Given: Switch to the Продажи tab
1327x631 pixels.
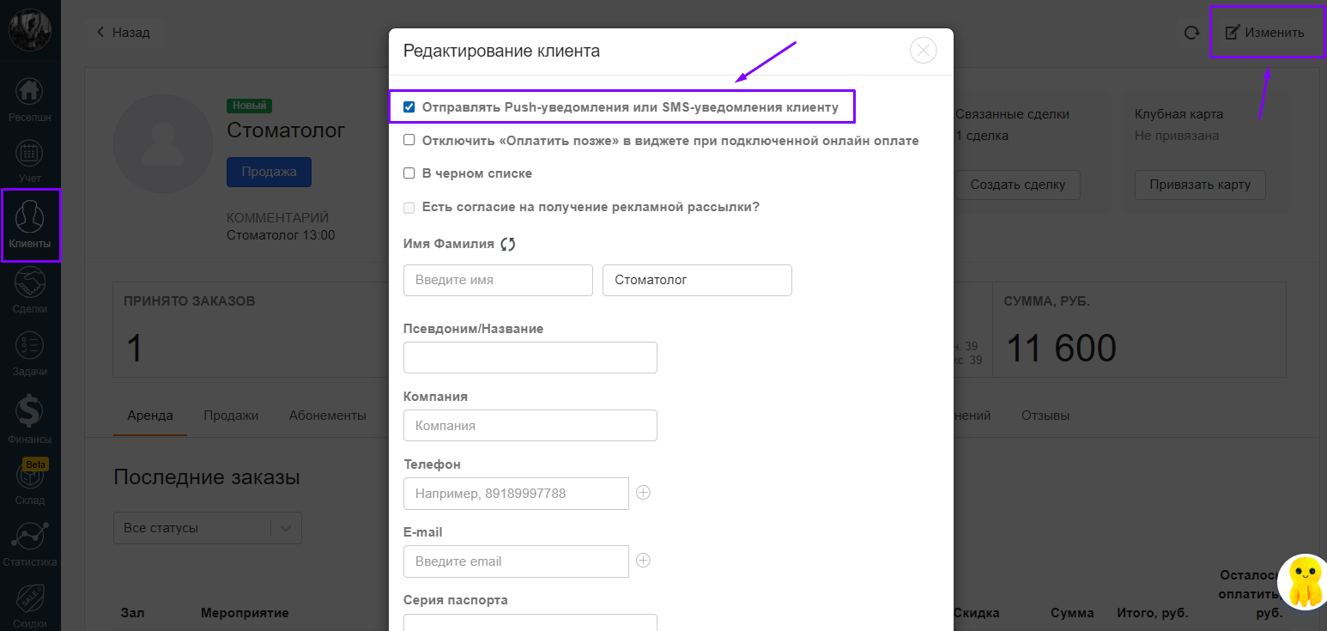Looking at the screenshot, I should point(231,416).
